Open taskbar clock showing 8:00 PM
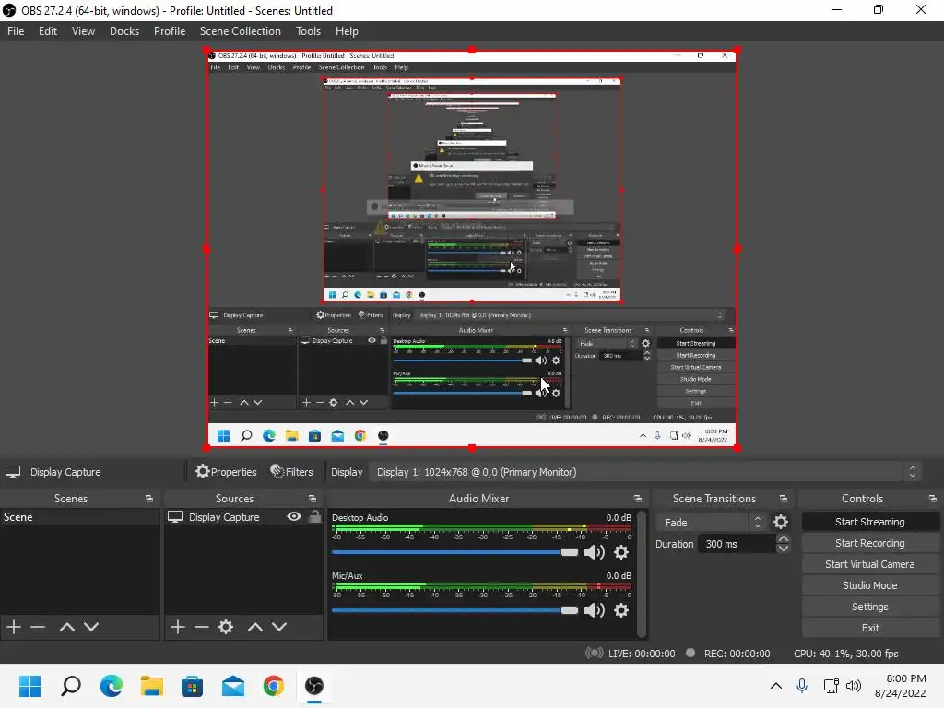The image size is (944, 708). click(902, 686)
